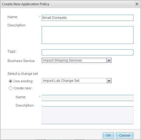The height and width of the screenshot is (140, 141).
Task: Click the Impact Lab Change Set combo box
Action: point(77,81)
